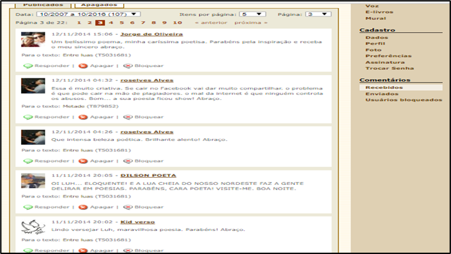Click roselves Alves avatar on the Metade comment
Screen dimensions: 451x254
[33, 86]
